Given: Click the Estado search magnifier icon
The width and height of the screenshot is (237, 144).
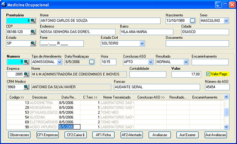Looking at the screenshot, I should 33,43.
